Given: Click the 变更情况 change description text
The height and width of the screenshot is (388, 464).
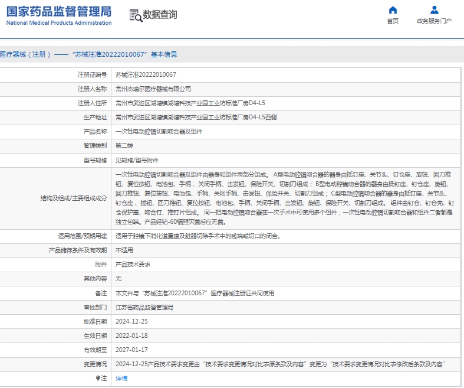Looking at the screenshot, I should 279,364.
